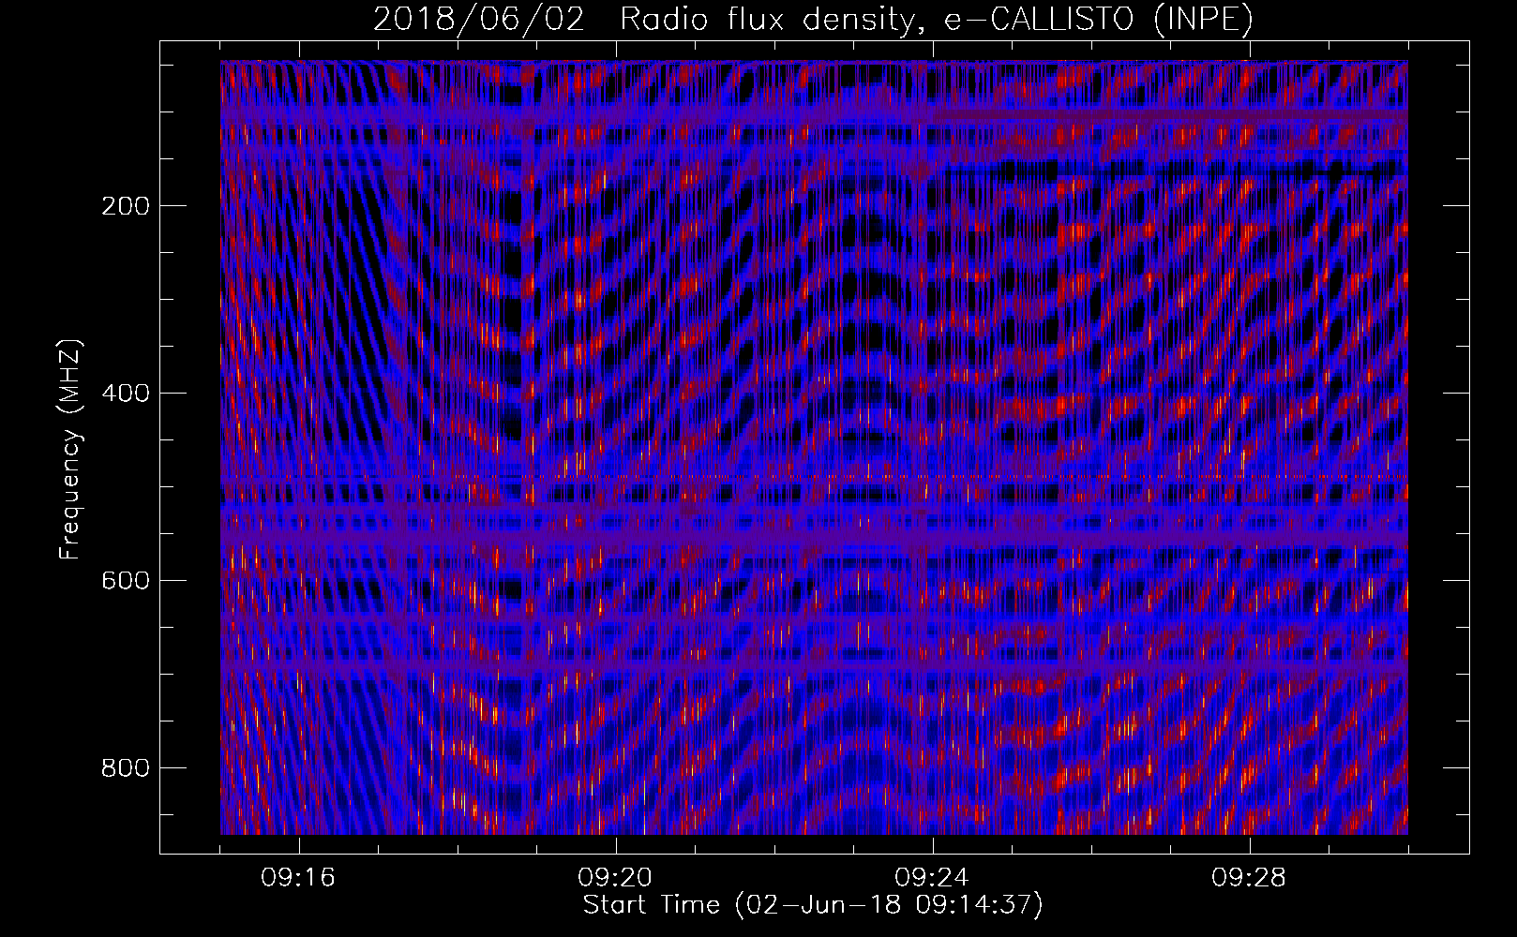
Task: Click the 09:28 time tick label
Action: 1249,878
